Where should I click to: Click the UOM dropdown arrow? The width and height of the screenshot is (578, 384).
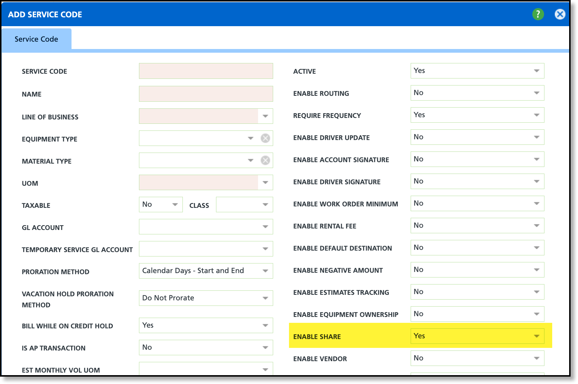pyautogui.click(x=265, y=182)
